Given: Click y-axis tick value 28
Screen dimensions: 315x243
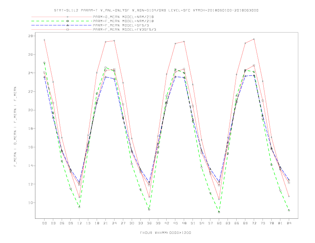Looking at the screenshot, I should point(31,36).
